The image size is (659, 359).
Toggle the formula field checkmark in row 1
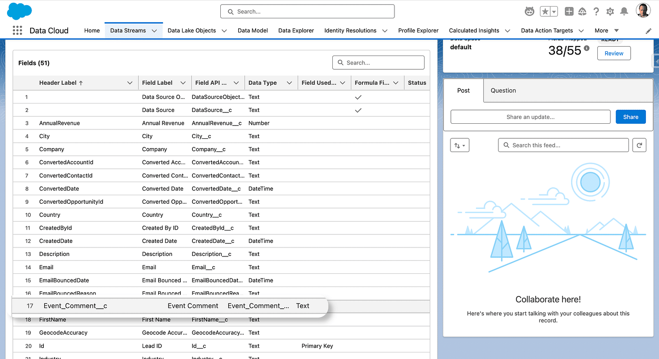click(x=358, y=97)
